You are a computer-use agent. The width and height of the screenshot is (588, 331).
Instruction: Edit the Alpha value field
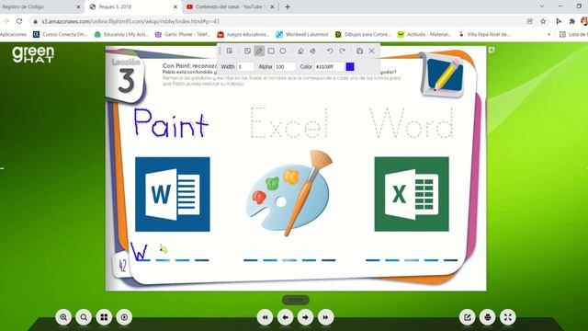285,66
